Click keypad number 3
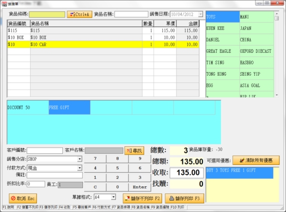 coord(140,178)
